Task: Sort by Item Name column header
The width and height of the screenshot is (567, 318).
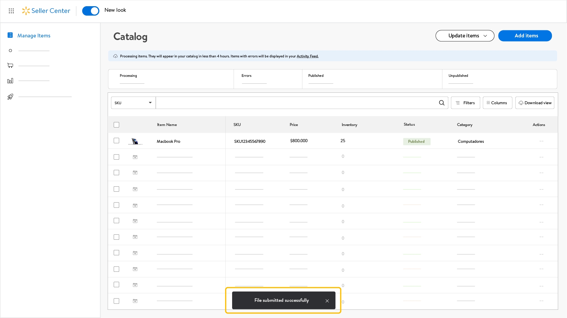Action: click(167, 125)
